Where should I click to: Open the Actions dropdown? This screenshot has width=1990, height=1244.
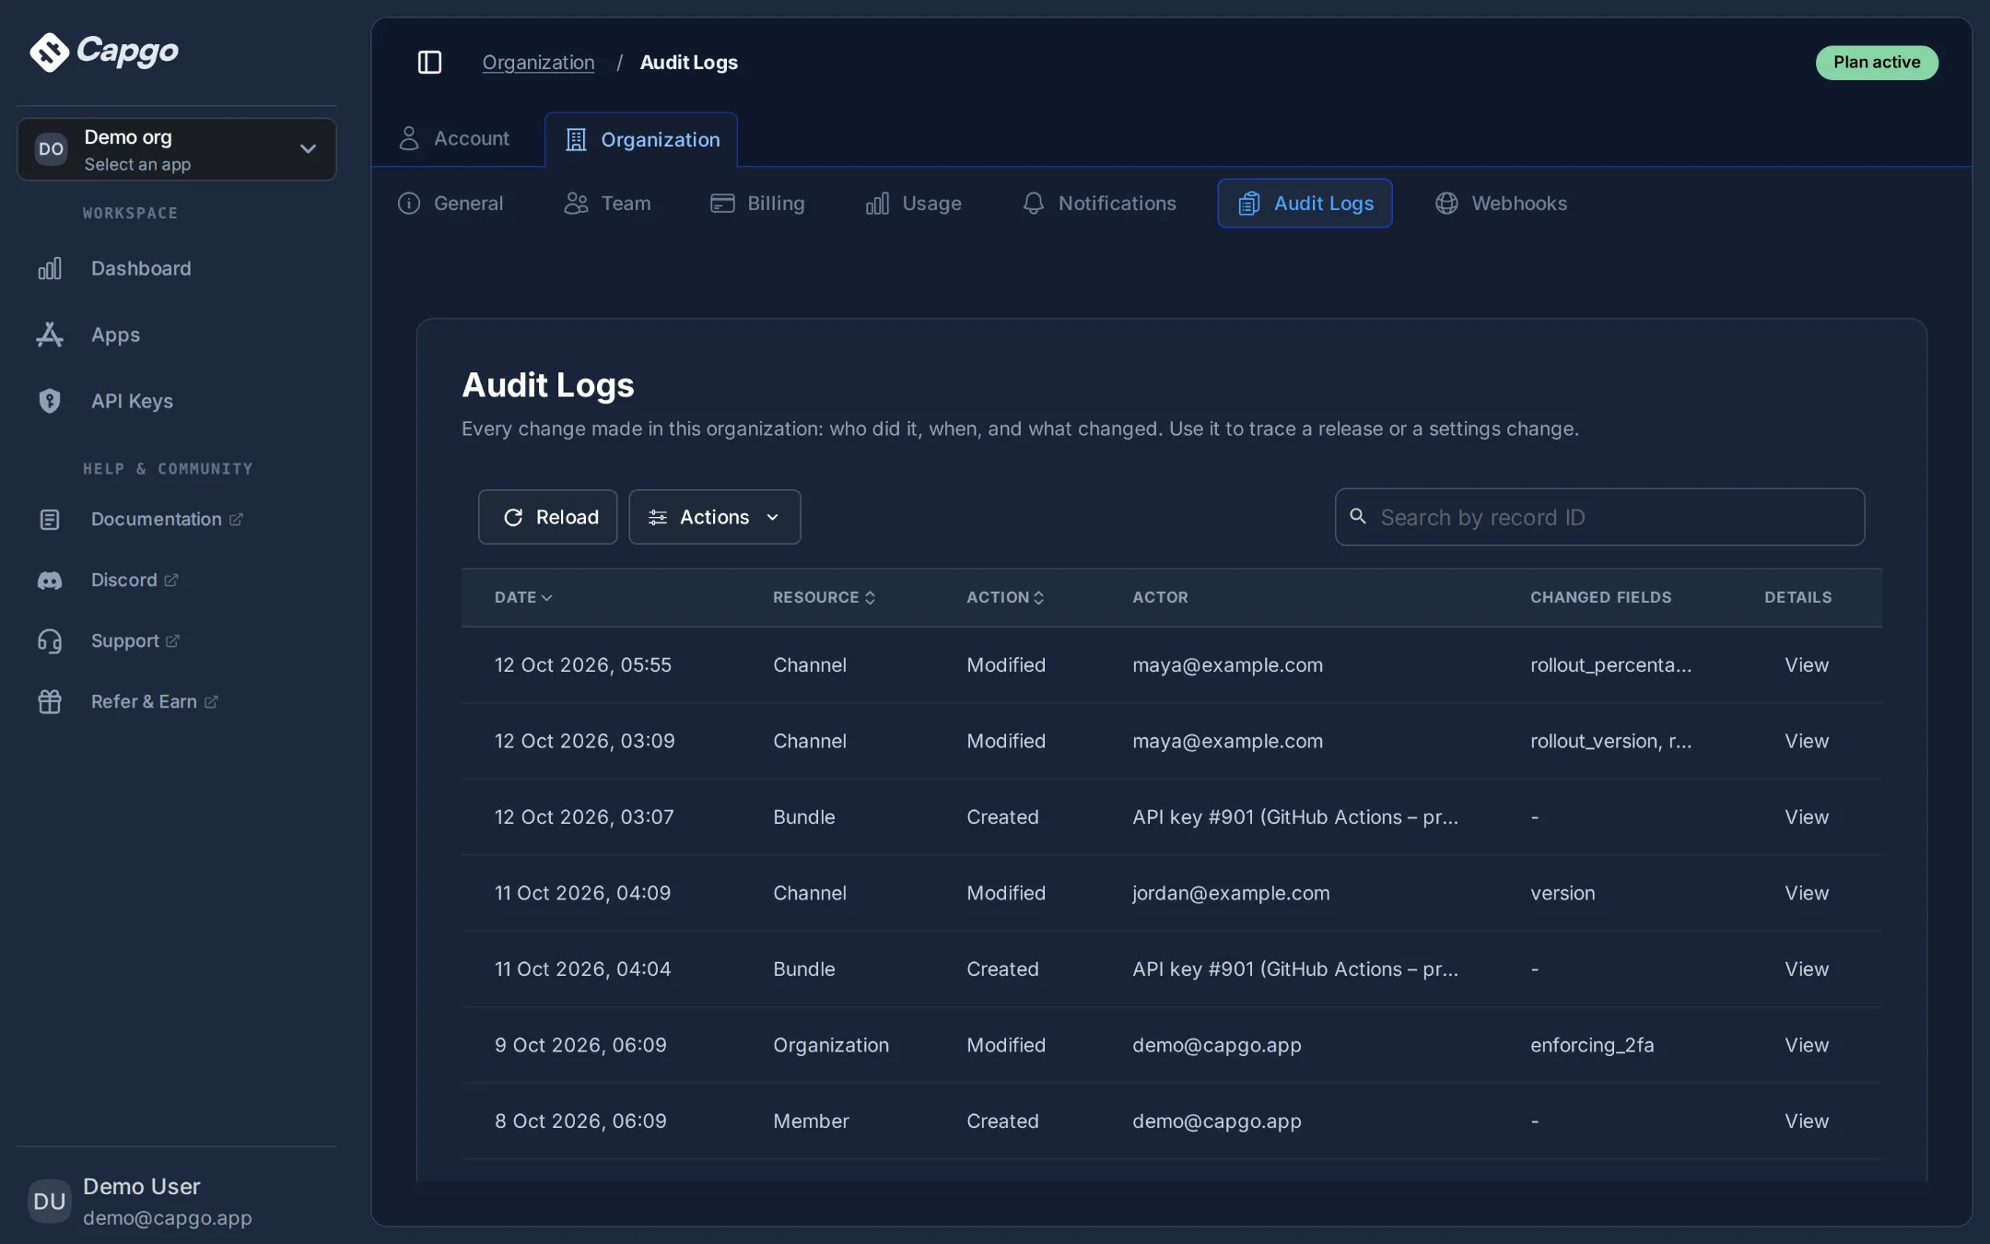pos(715,517)
